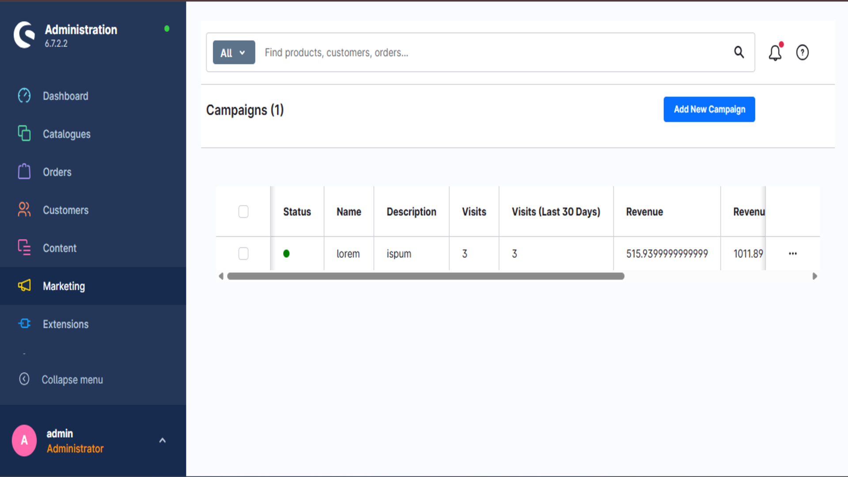Open the notifications bell
Viewport: 848px width, 477px height.
[775, 53]
